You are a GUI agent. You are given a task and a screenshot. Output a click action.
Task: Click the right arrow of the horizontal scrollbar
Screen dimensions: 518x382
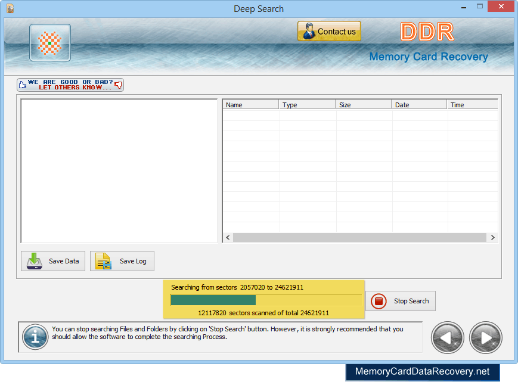click(492, 237)
